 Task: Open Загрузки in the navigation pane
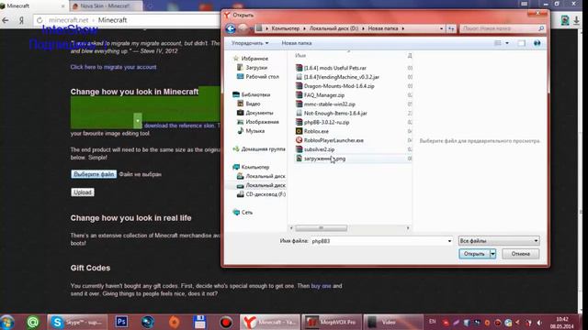click(256, 67)
